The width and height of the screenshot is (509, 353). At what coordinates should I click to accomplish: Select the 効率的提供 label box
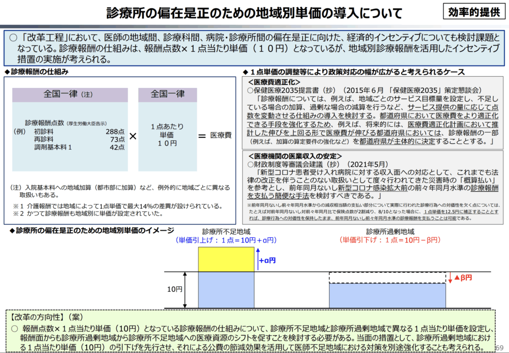tap(474, 12)
